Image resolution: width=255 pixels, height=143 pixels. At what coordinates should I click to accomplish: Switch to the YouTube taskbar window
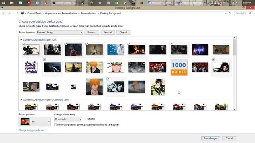pos(161,3)
